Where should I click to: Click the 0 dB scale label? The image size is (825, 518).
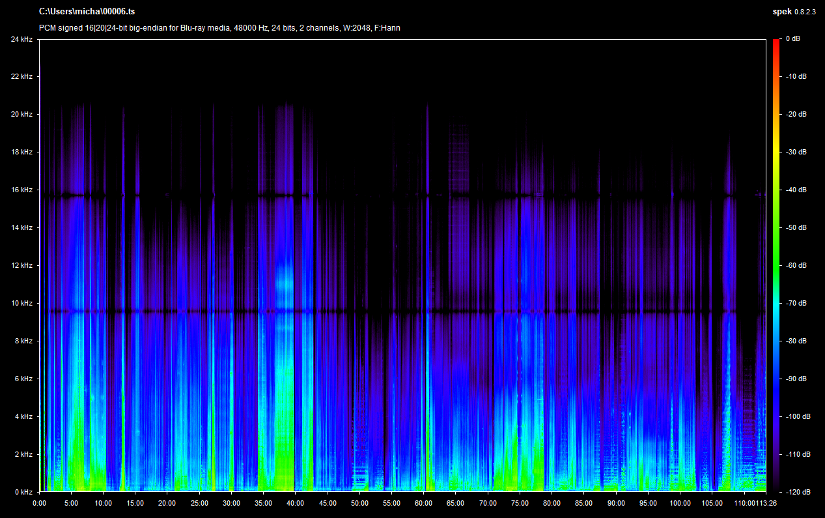(793, 39)
